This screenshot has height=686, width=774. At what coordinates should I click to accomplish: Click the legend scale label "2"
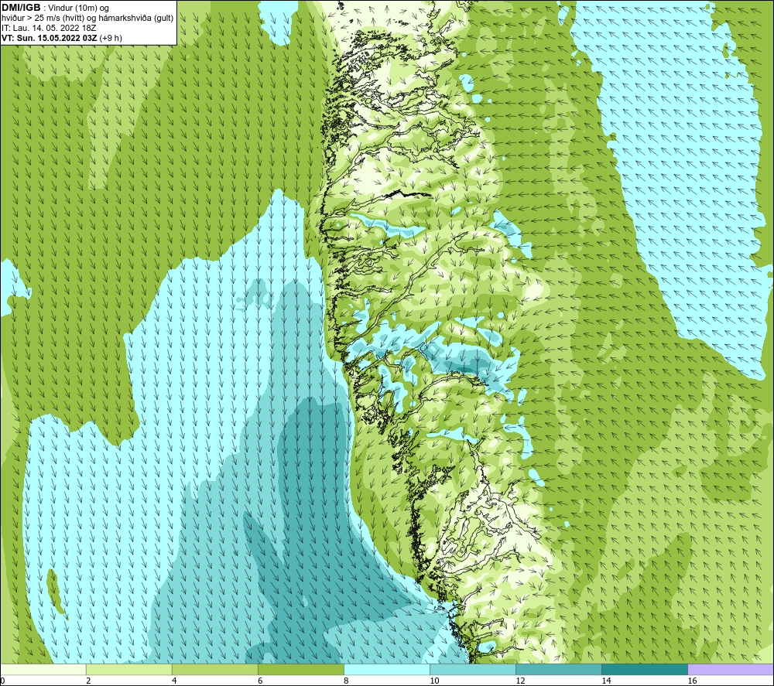tap(88, 681)
